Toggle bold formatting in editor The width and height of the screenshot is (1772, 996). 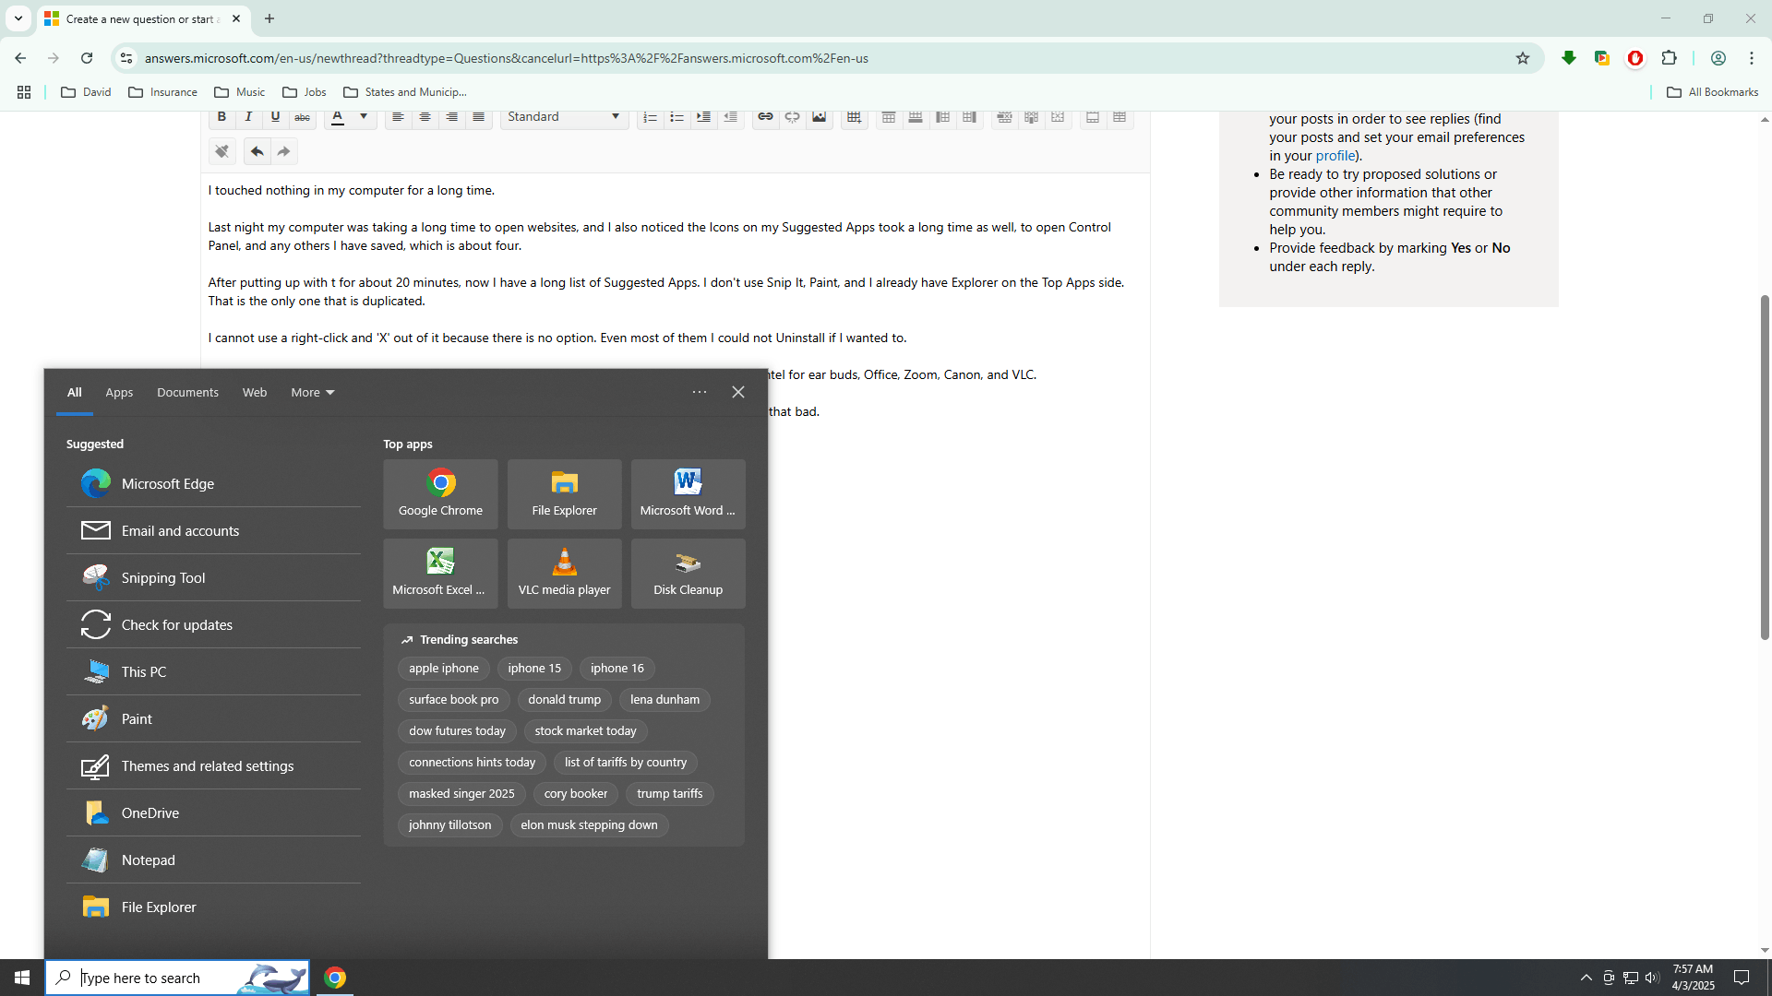coord(221,117)
